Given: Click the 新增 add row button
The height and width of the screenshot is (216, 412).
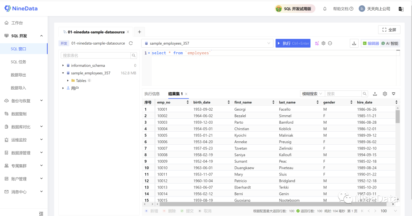Looking at the screenshot, I should pos(151,211).
